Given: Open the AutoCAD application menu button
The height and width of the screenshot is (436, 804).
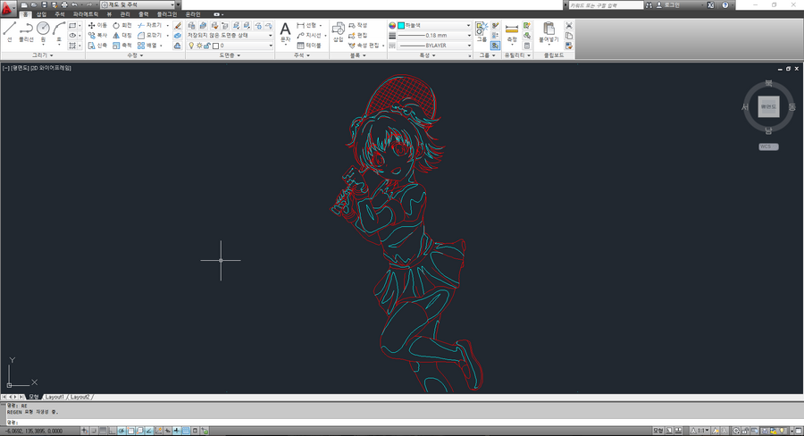Looking at the screenshot, I should click(x=8, y=8).
